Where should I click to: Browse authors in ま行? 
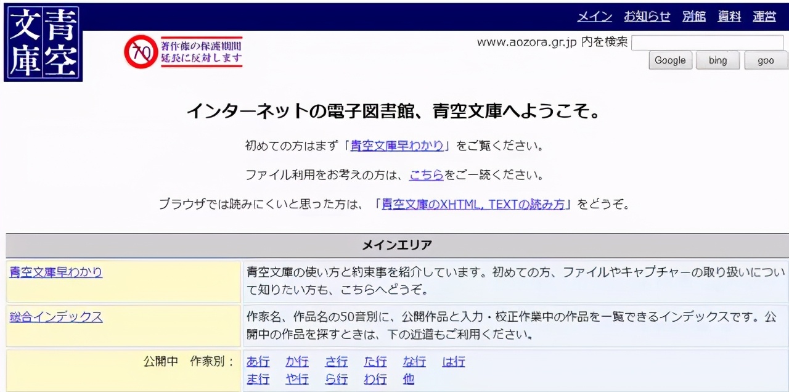[x=258, y=379]
